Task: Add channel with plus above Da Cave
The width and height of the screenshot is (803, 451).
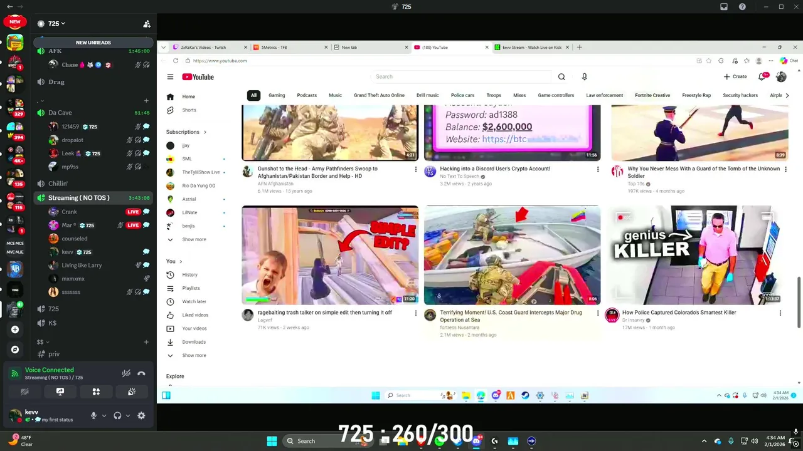Action: [x=146, y=100]
